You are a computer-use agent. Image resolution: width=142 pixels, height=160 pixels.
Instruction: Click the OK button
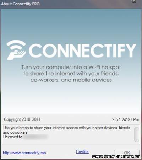coord(127,153)
